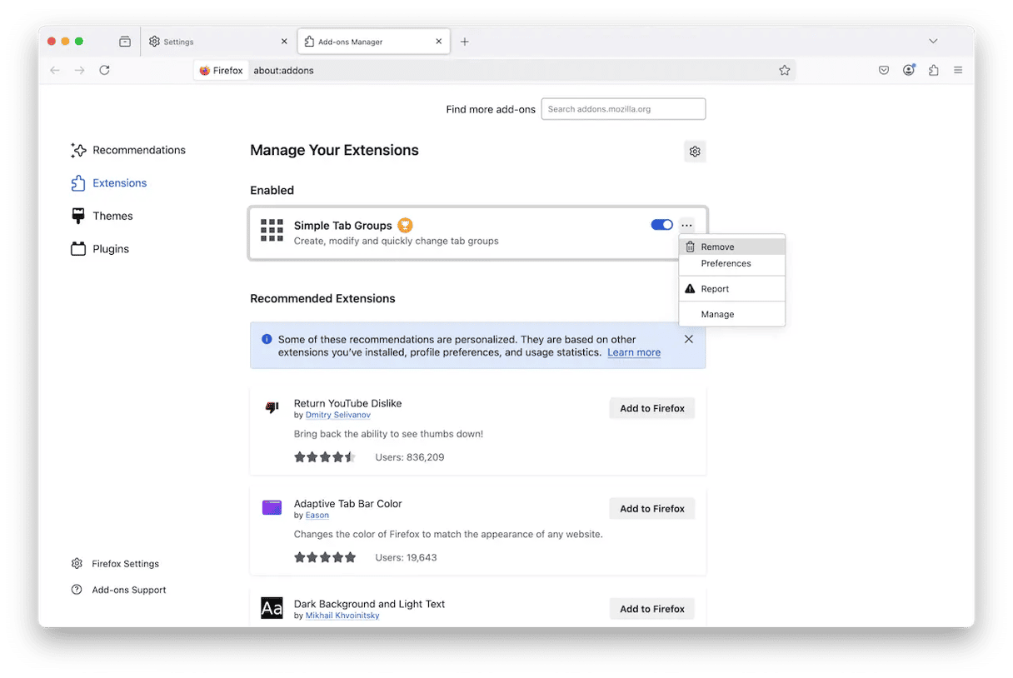Close the Add-ons Manager tab

pyautogui.click(x=437, y=42)
